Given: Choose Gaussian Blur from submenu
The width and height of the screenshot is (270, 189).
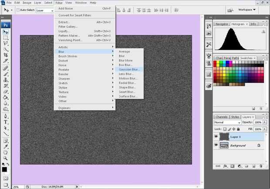Looking at the screenshot, I should point(129,69).
